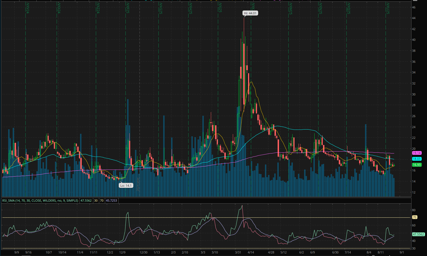Click the 60 level on RSI axis

[414, 225]
